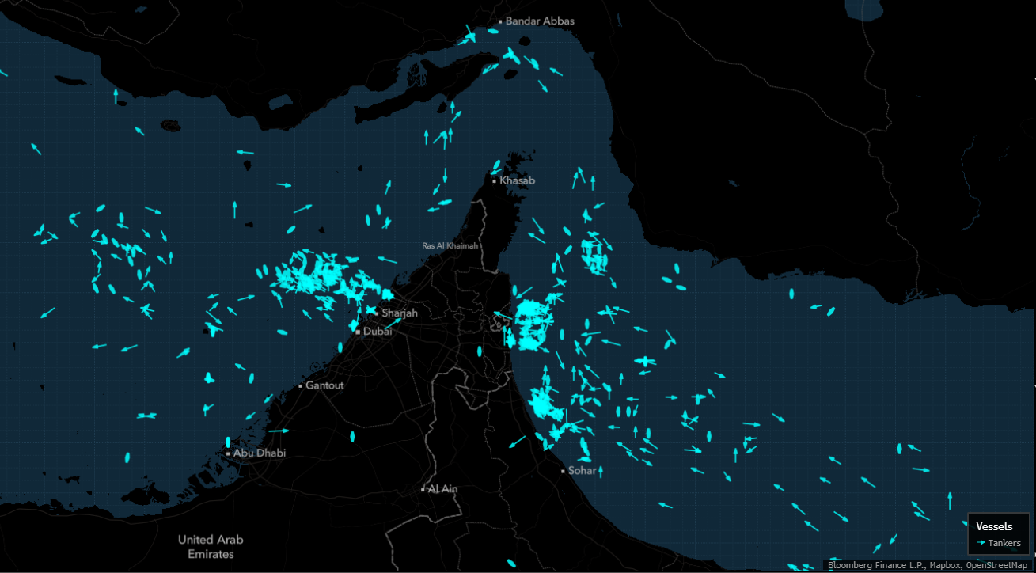
Task: Select tanker directly above Abu Dhabi marker
Action: 228,442
